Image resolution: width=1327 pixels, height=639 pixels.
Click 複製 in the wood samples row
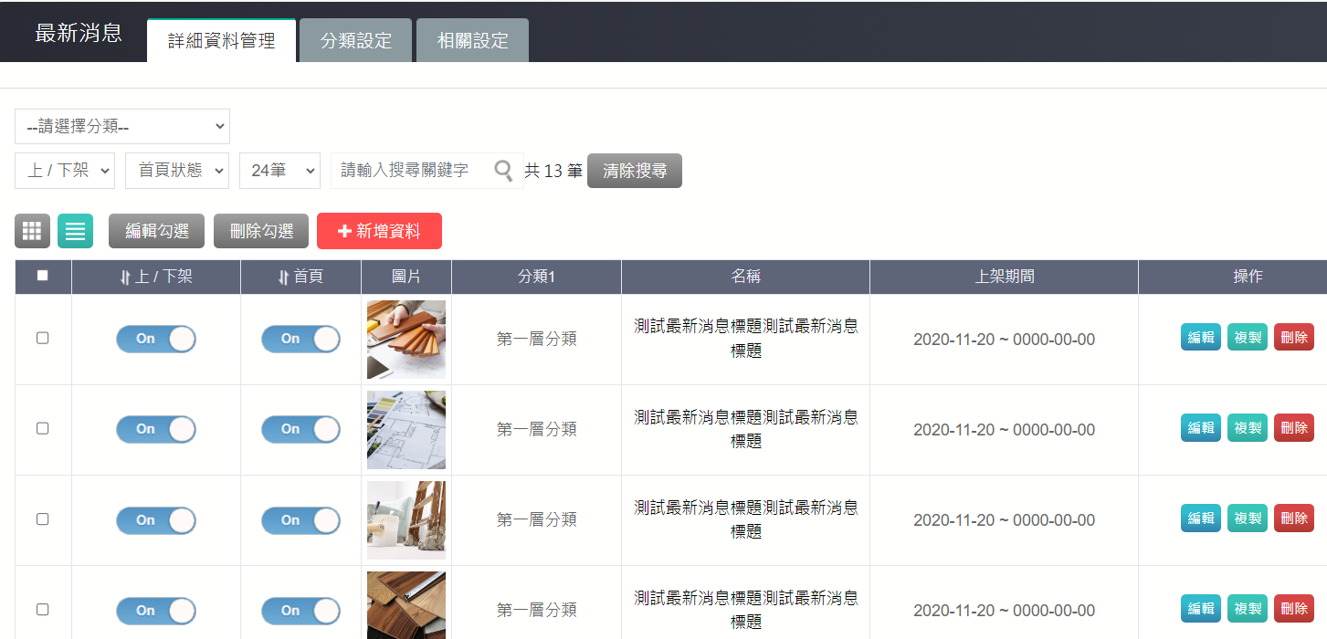pos(1248,338)
